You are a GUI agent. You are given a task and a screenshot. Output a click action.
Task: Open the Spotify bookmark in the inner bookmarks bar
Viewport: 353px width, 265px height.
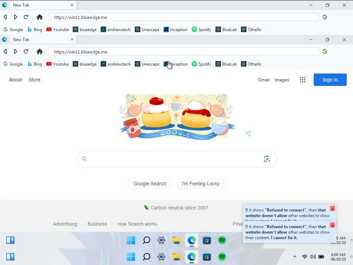click(201, 64)
